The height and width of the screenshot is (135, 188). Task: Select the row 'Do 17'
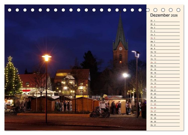pyautogui.click(x=165, y=76)
